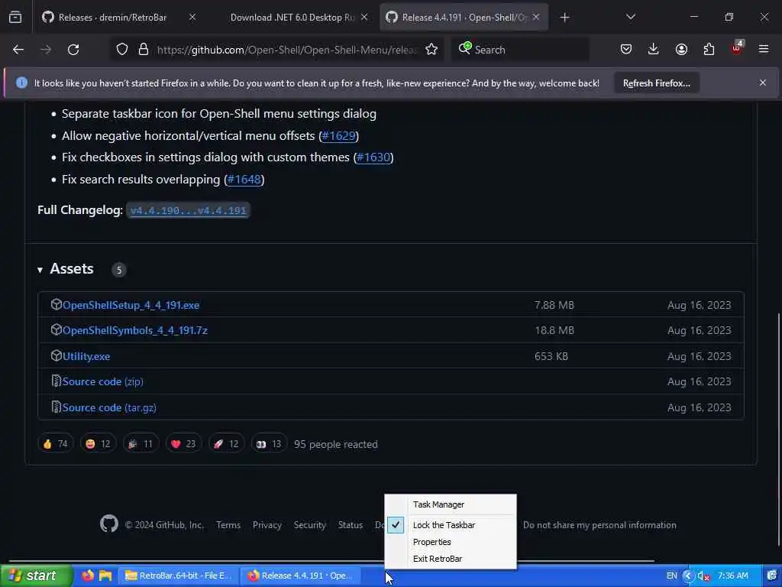The image size is (782, 587).
Task: Show site security padlock info
Action: point(144,50)
